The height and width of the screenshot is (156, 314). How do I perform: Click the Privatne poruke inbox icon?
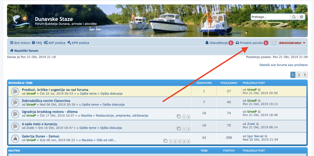point(237,43)
